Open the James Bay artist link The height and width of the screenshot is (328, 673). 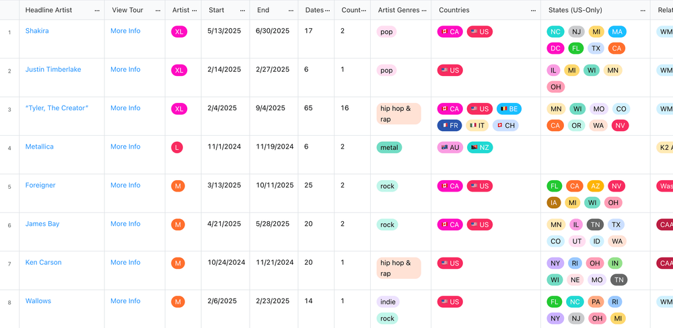[42, 224]
